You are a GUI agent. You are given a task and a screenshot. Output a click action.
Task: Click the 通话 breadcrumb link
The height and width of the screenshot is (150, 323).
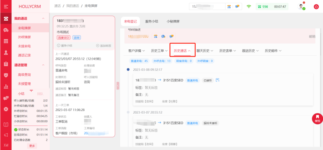[58, 6]
